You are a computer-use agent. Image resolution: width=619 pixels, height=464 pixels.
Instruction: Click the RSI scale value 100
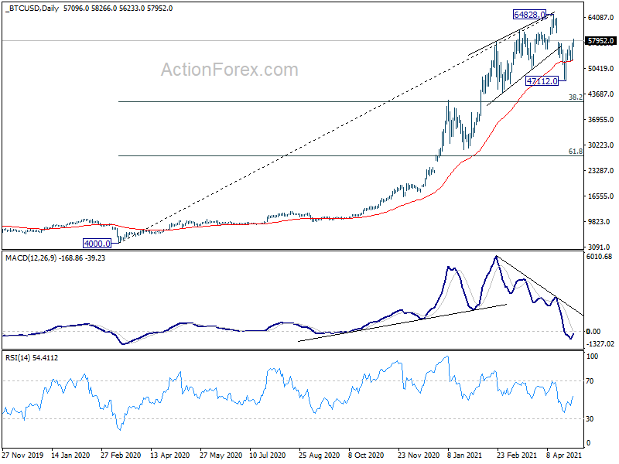coord(592,357)
